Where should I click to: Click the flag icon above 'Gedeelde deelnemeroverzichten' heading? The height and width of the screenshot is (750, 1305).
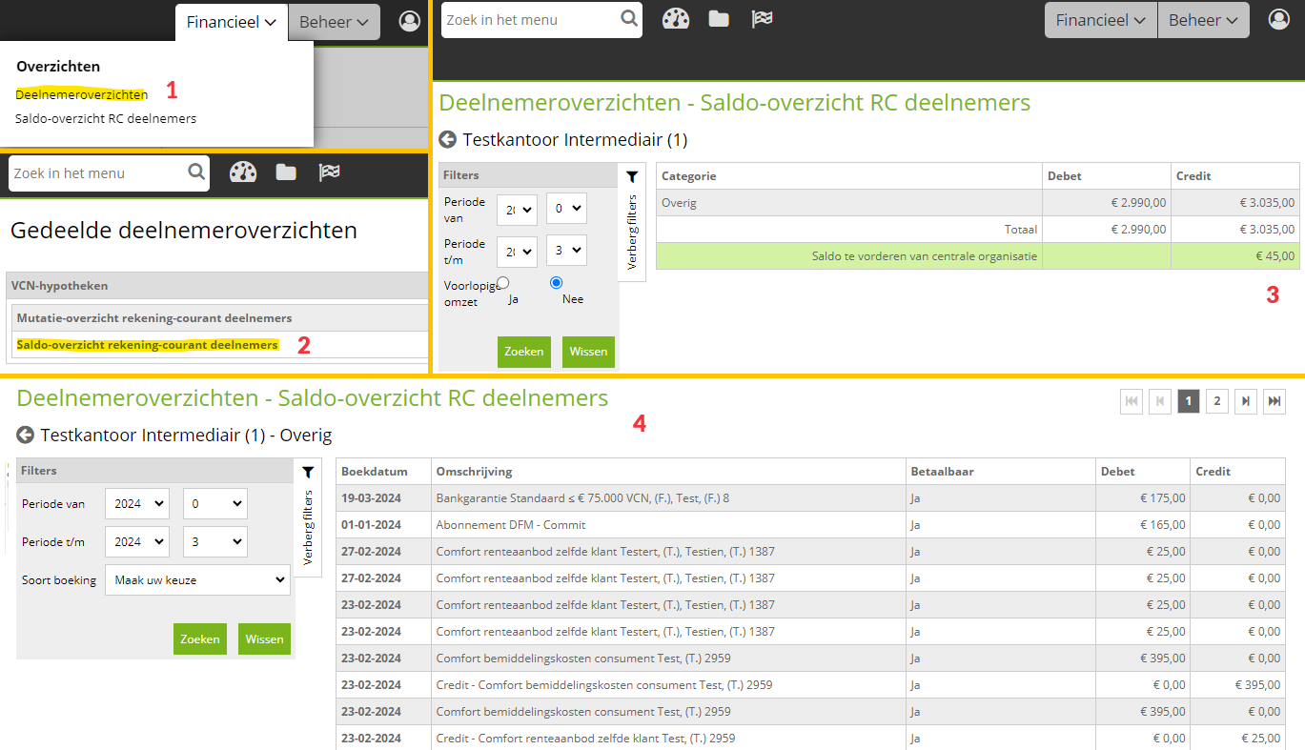329,172
